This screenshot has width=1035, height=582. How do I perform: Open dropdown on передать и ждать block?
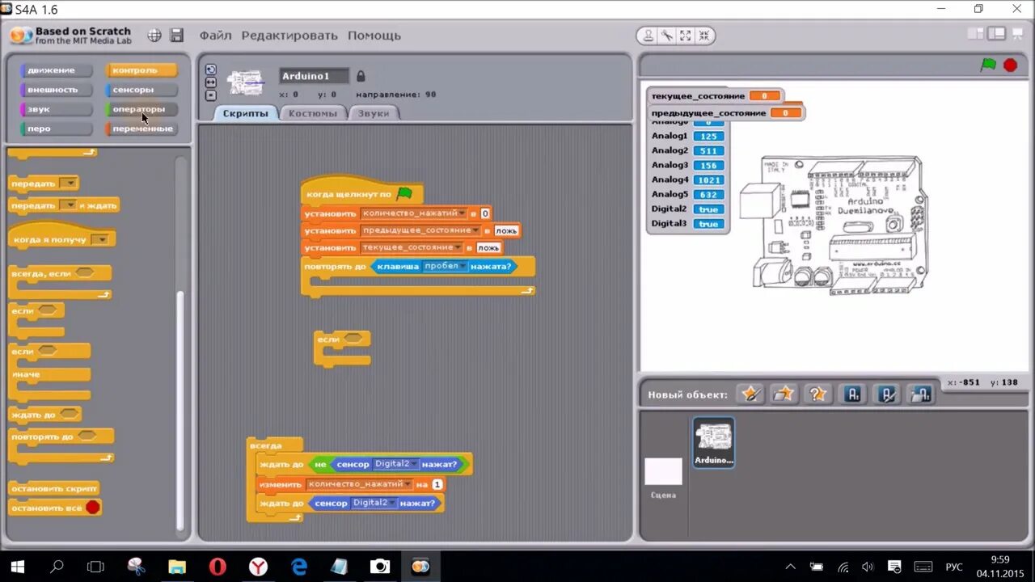pyautogui.click(x=69, y=205)
